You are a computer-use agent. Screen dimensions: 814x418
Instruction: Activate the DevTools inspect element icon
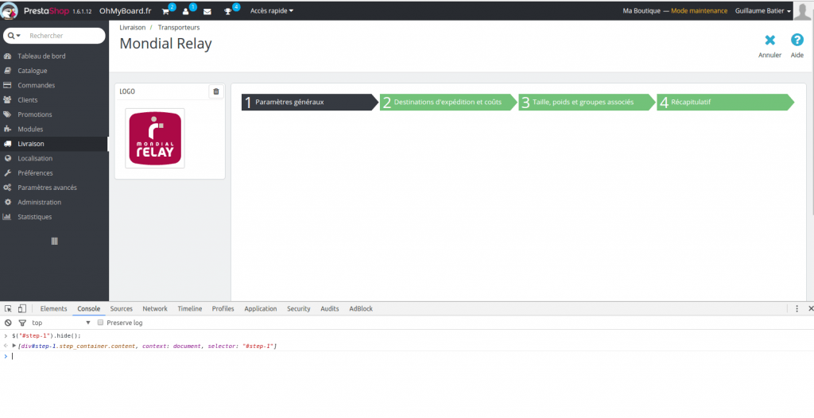coord(8,308)
